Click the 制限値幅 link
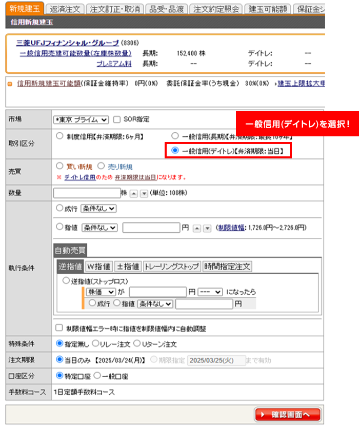359x428 pixels. 231,228
